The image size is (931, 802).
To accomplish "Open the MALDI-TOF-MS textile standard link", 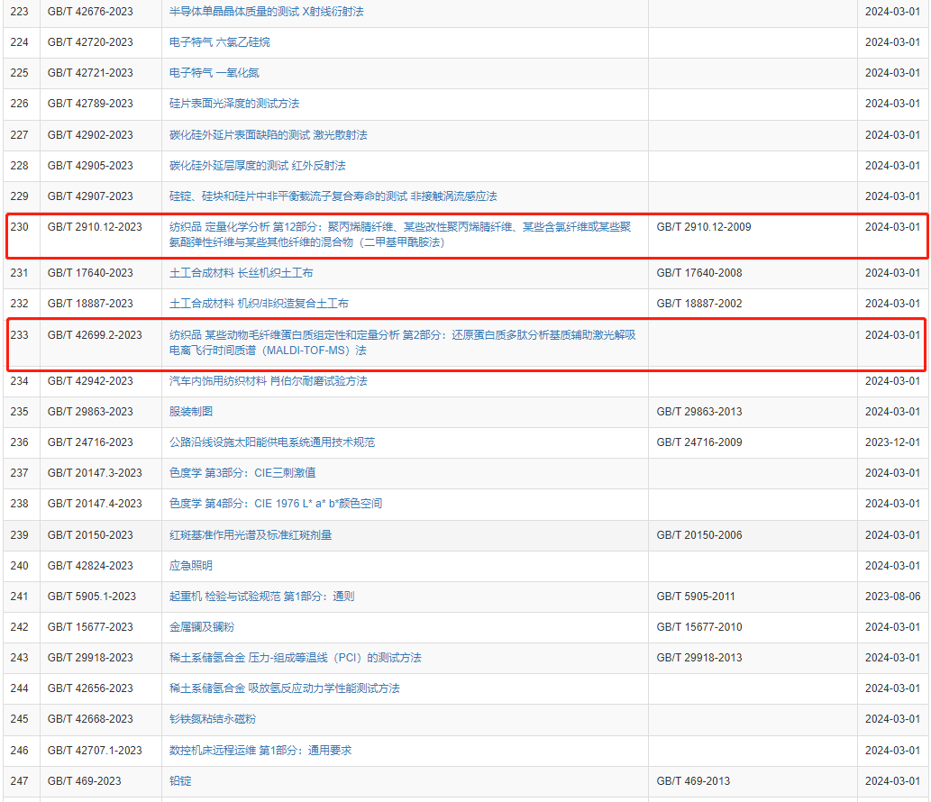I will [402, 342].
